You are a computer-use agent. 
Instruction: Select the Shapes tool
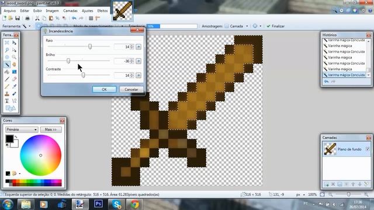coord(10,108)
